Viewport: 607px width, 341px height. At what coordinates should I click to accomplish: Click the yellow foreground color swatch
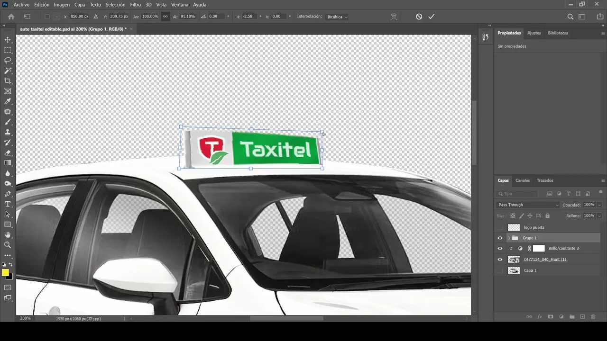coord(5,272)
